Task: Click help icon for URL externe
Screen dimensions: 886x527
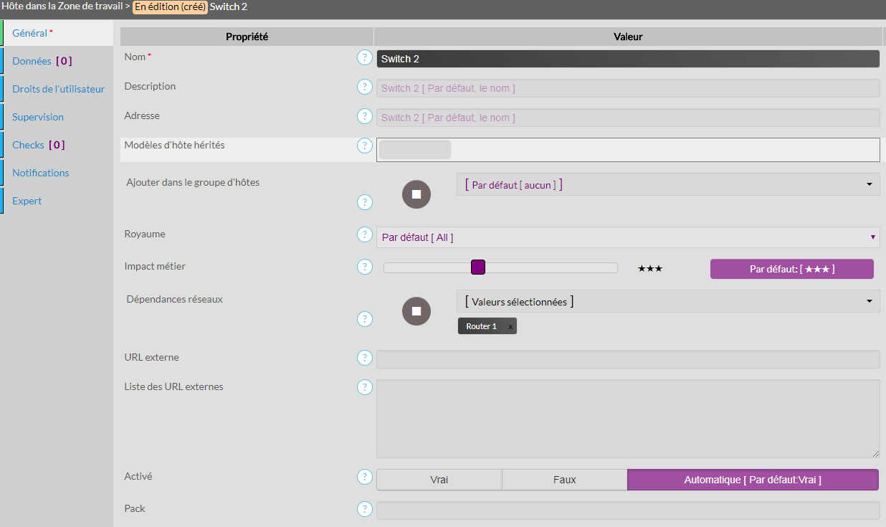Action: point(365,358)
